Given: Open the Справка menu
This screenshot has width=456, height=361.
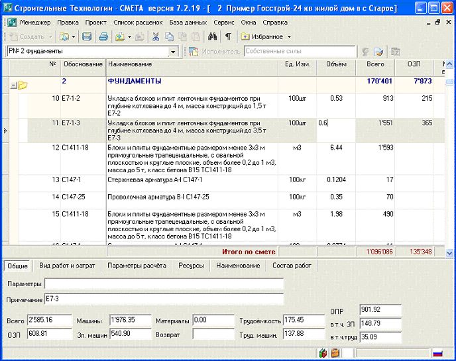Looking at the screenshot, I should pyautogui.click(x=275, y=23).
